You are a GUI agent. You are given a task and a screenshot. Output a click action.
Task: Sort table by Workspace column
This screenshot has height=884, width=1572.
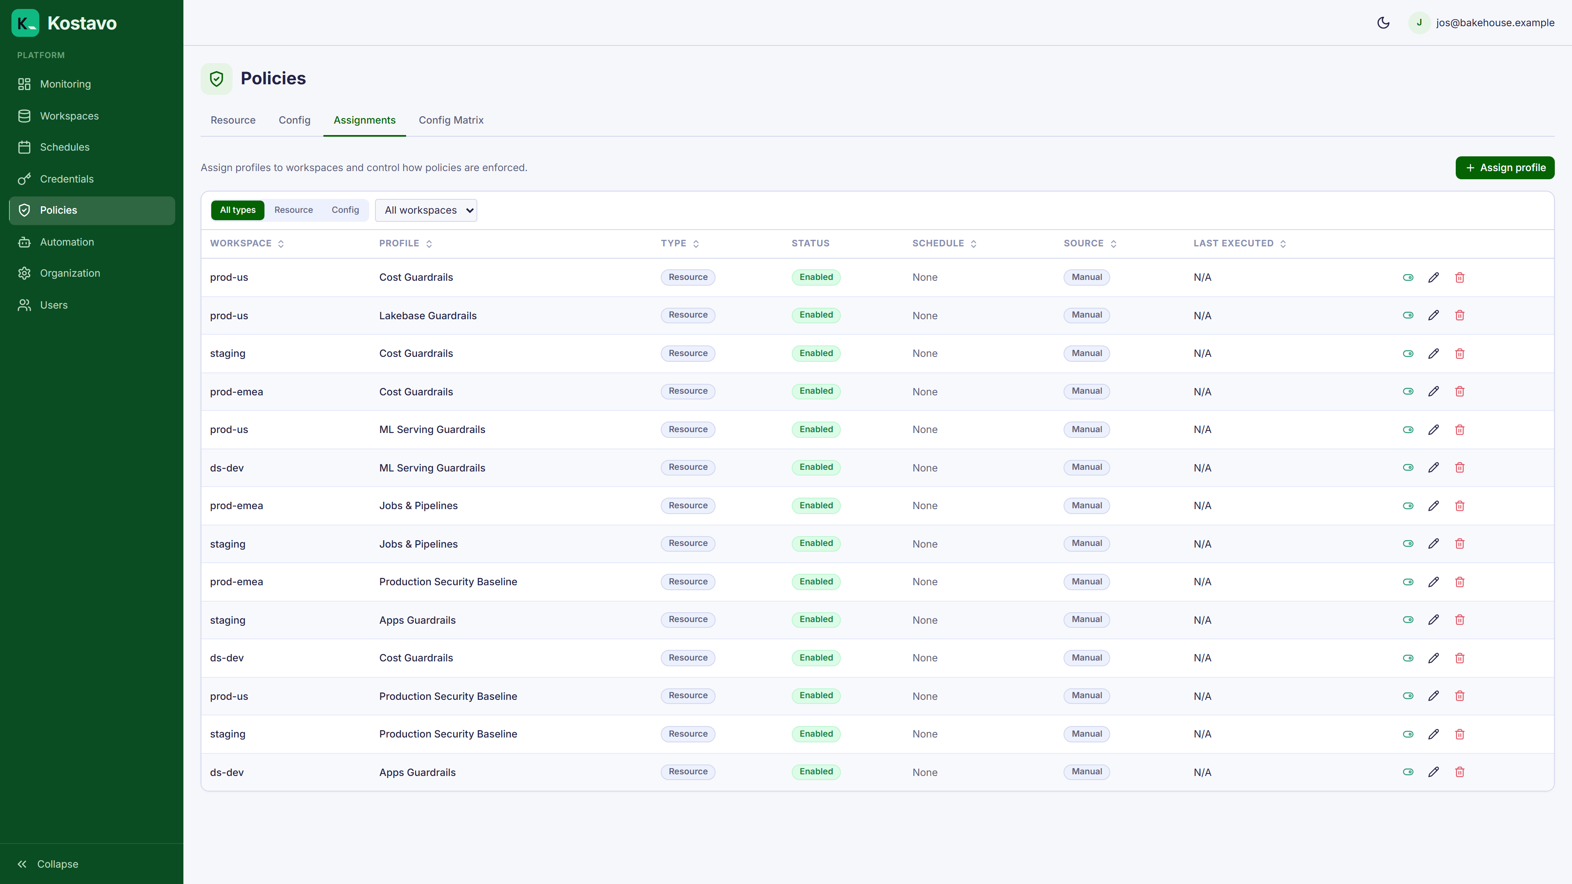(247, 244)
